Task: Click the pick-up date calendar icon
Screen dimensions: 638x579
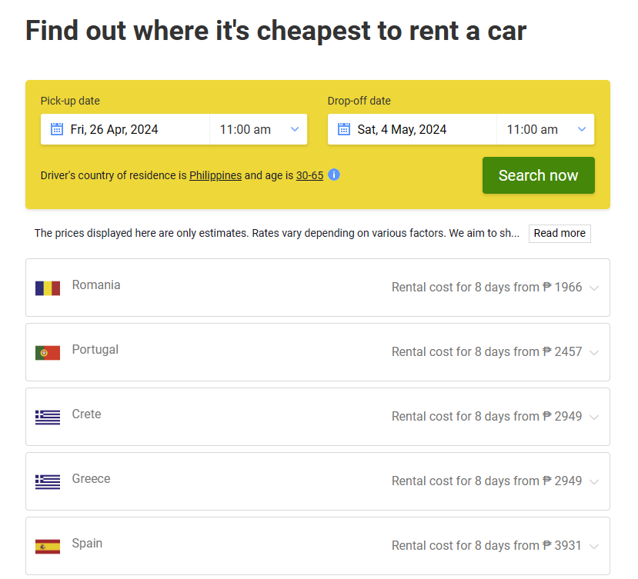Action: point(57,129)
